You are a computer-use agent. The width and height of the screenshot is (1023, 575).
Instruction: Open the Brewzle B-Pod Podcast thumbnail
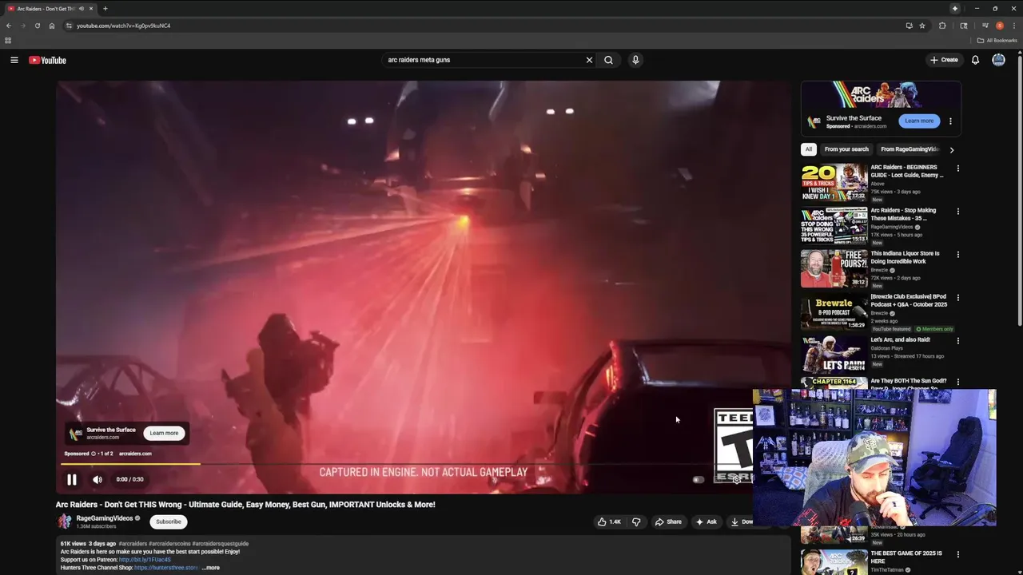click(x=834, y=311)
